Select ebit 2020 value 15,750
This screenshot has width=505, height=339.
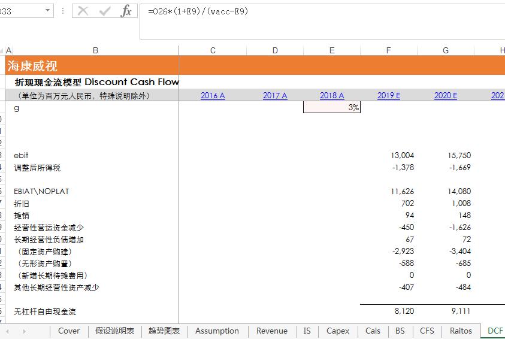pyautogui.click(x=459, y=156)
